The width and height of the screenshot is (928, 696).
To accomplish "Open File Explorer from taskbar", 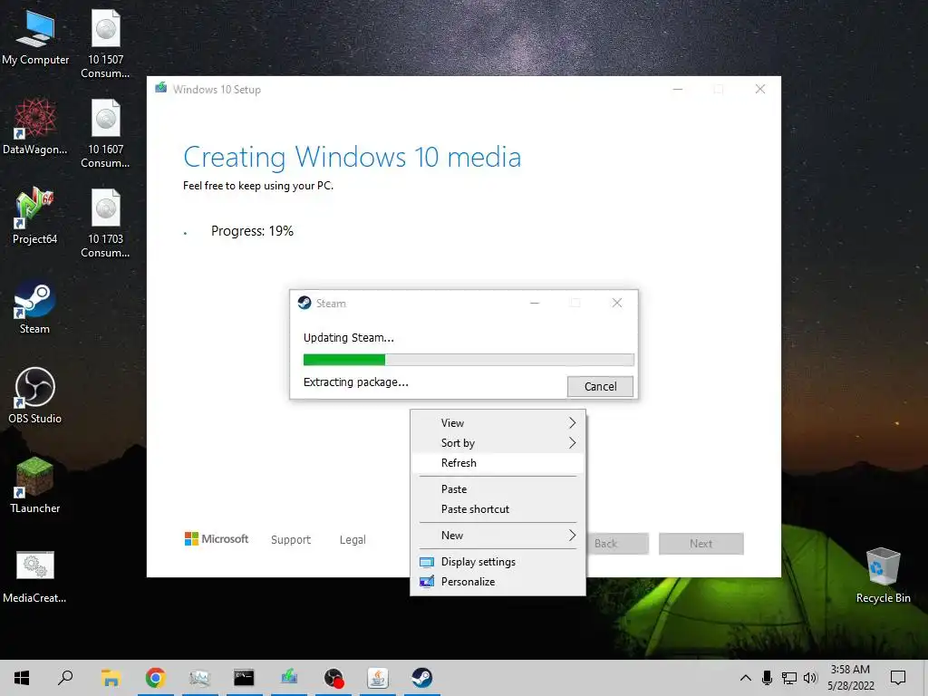I will click(111, 678).
